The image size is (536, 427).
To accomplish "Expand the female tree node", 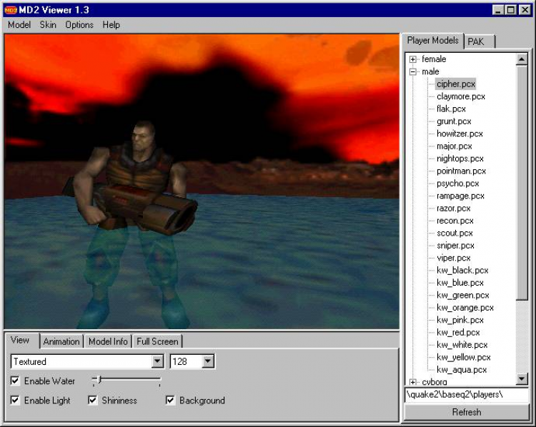I will (x=413, y=59).
